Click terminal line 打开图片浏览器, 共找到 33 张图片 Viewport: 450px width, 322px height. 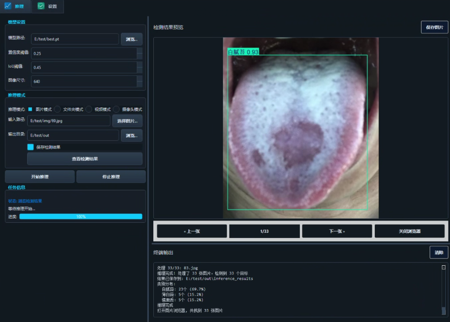(x=190, y=311)
